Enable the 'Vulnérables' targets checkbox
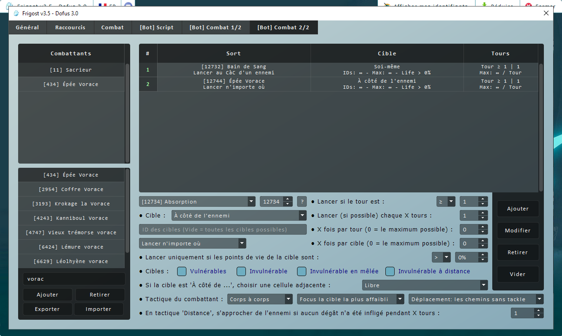 click(181, 271)
